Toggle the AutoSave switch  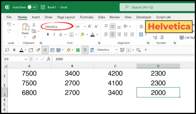[x=33, y=7]
